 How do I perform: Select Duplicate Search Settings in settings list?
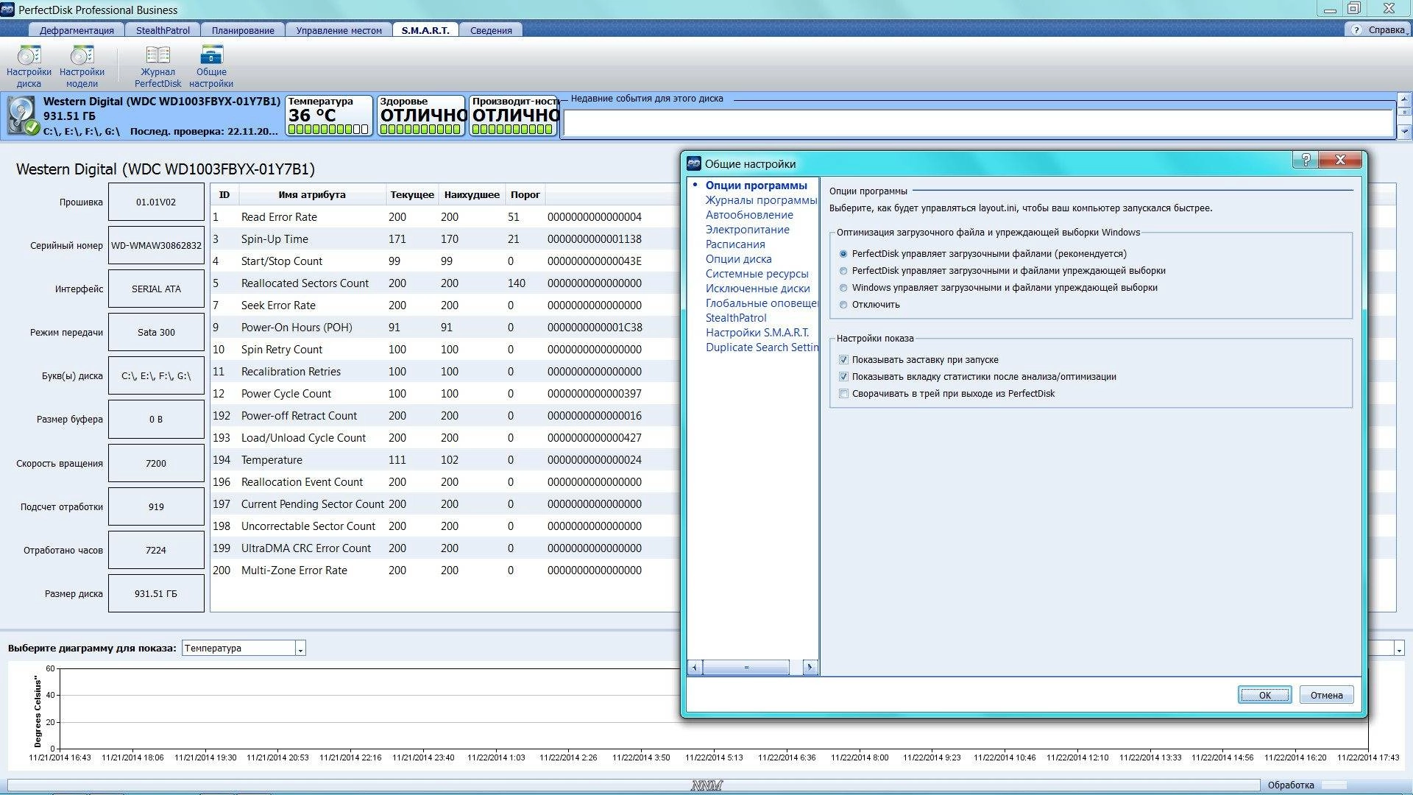(x=761, y=347)
